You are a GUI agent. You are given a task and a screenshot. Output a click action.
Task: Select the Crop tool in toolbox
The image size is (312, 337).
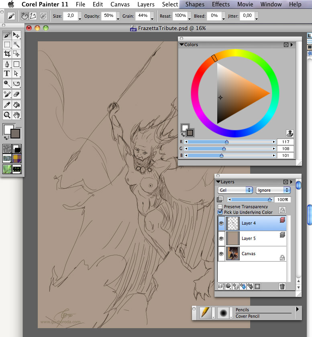pos(7,54)
